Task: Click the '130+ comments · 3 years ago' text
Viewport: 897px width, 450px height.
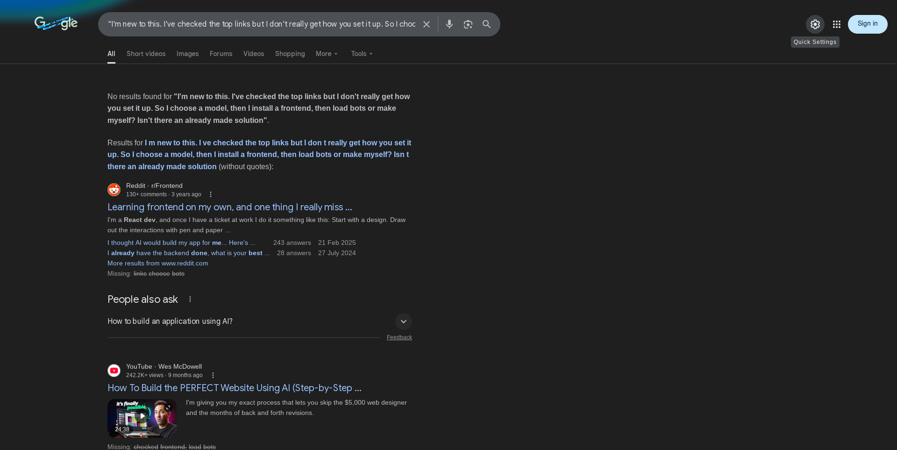Action: pos(164,194)
